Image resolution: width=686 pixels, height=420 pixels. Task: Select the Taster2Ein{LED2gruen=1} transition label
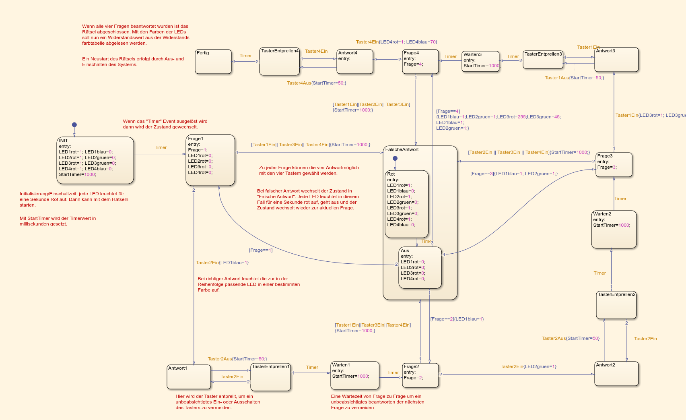pos(528,366)
